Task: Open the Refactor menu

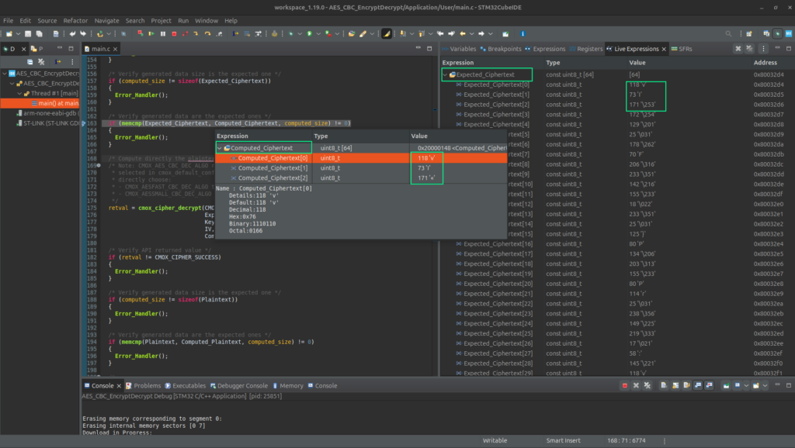Action: 75,20
